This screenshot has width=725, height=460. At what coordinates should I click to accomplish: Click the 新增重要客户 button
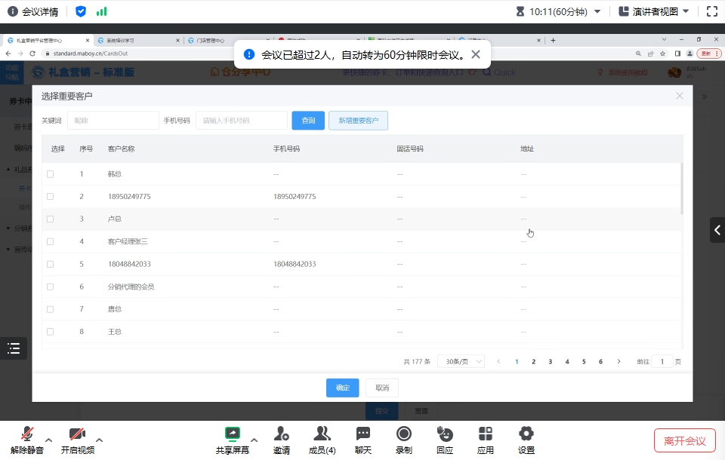click(x=358, y=121)
